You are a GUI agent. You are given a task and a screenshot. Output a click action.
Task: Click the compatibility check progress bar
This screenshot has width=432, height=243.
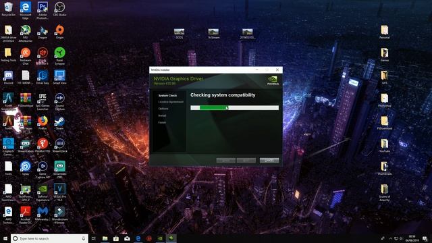click(x=234, y=108)
